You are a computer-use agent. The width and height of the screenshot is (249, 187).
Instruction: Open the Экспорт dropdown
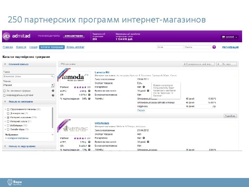(227, 64)
